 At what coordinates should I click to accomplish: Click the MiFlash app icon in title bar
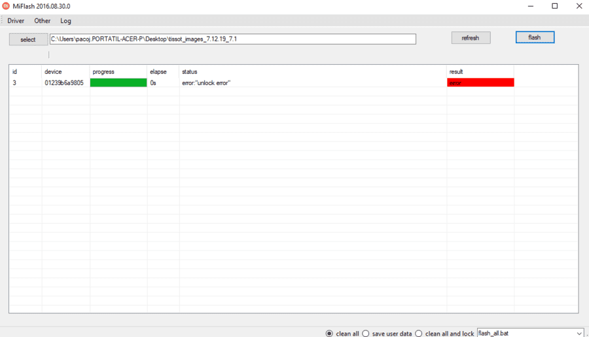coord(6,6)
